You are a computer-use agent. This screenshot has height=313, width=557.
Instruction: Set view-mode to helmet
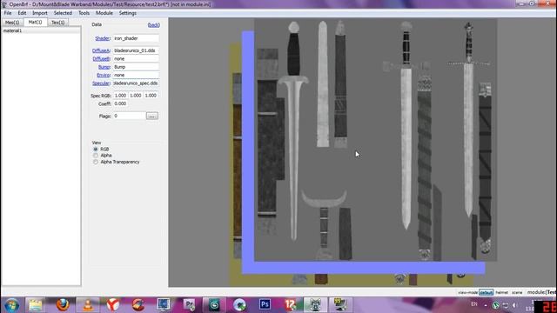502,292
